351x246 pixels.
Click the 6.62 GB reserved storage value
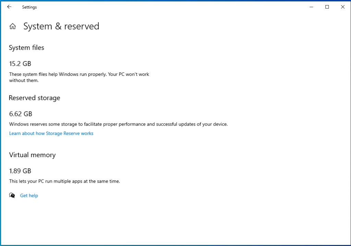(21, 114)
